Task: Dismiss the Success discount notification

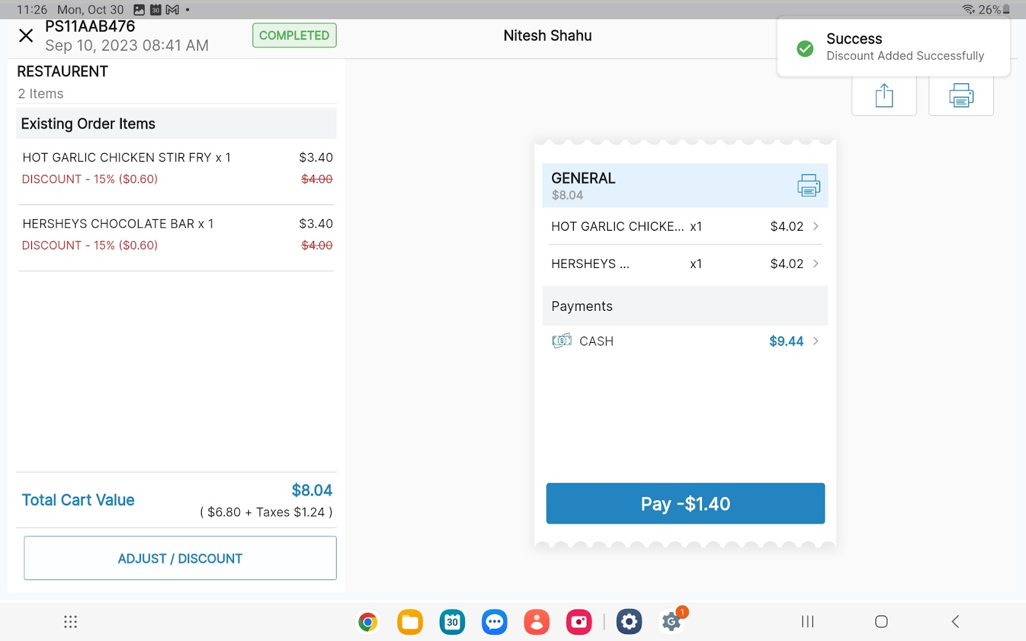Action: (x=893, y=47)
